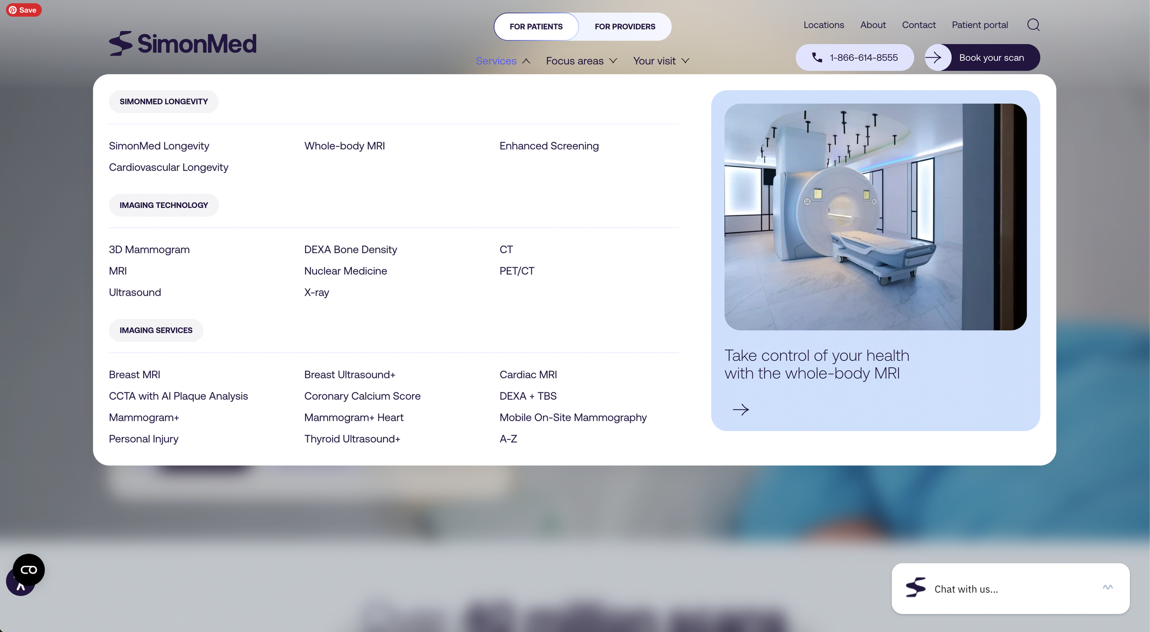
Task: Open the SimonMed Longevity link
Action: click(159, 146)
